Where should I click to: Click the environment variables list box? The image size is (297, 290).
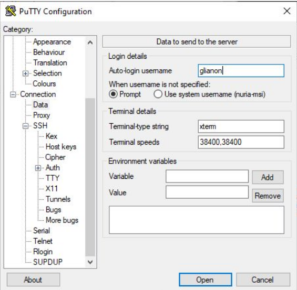197,220
